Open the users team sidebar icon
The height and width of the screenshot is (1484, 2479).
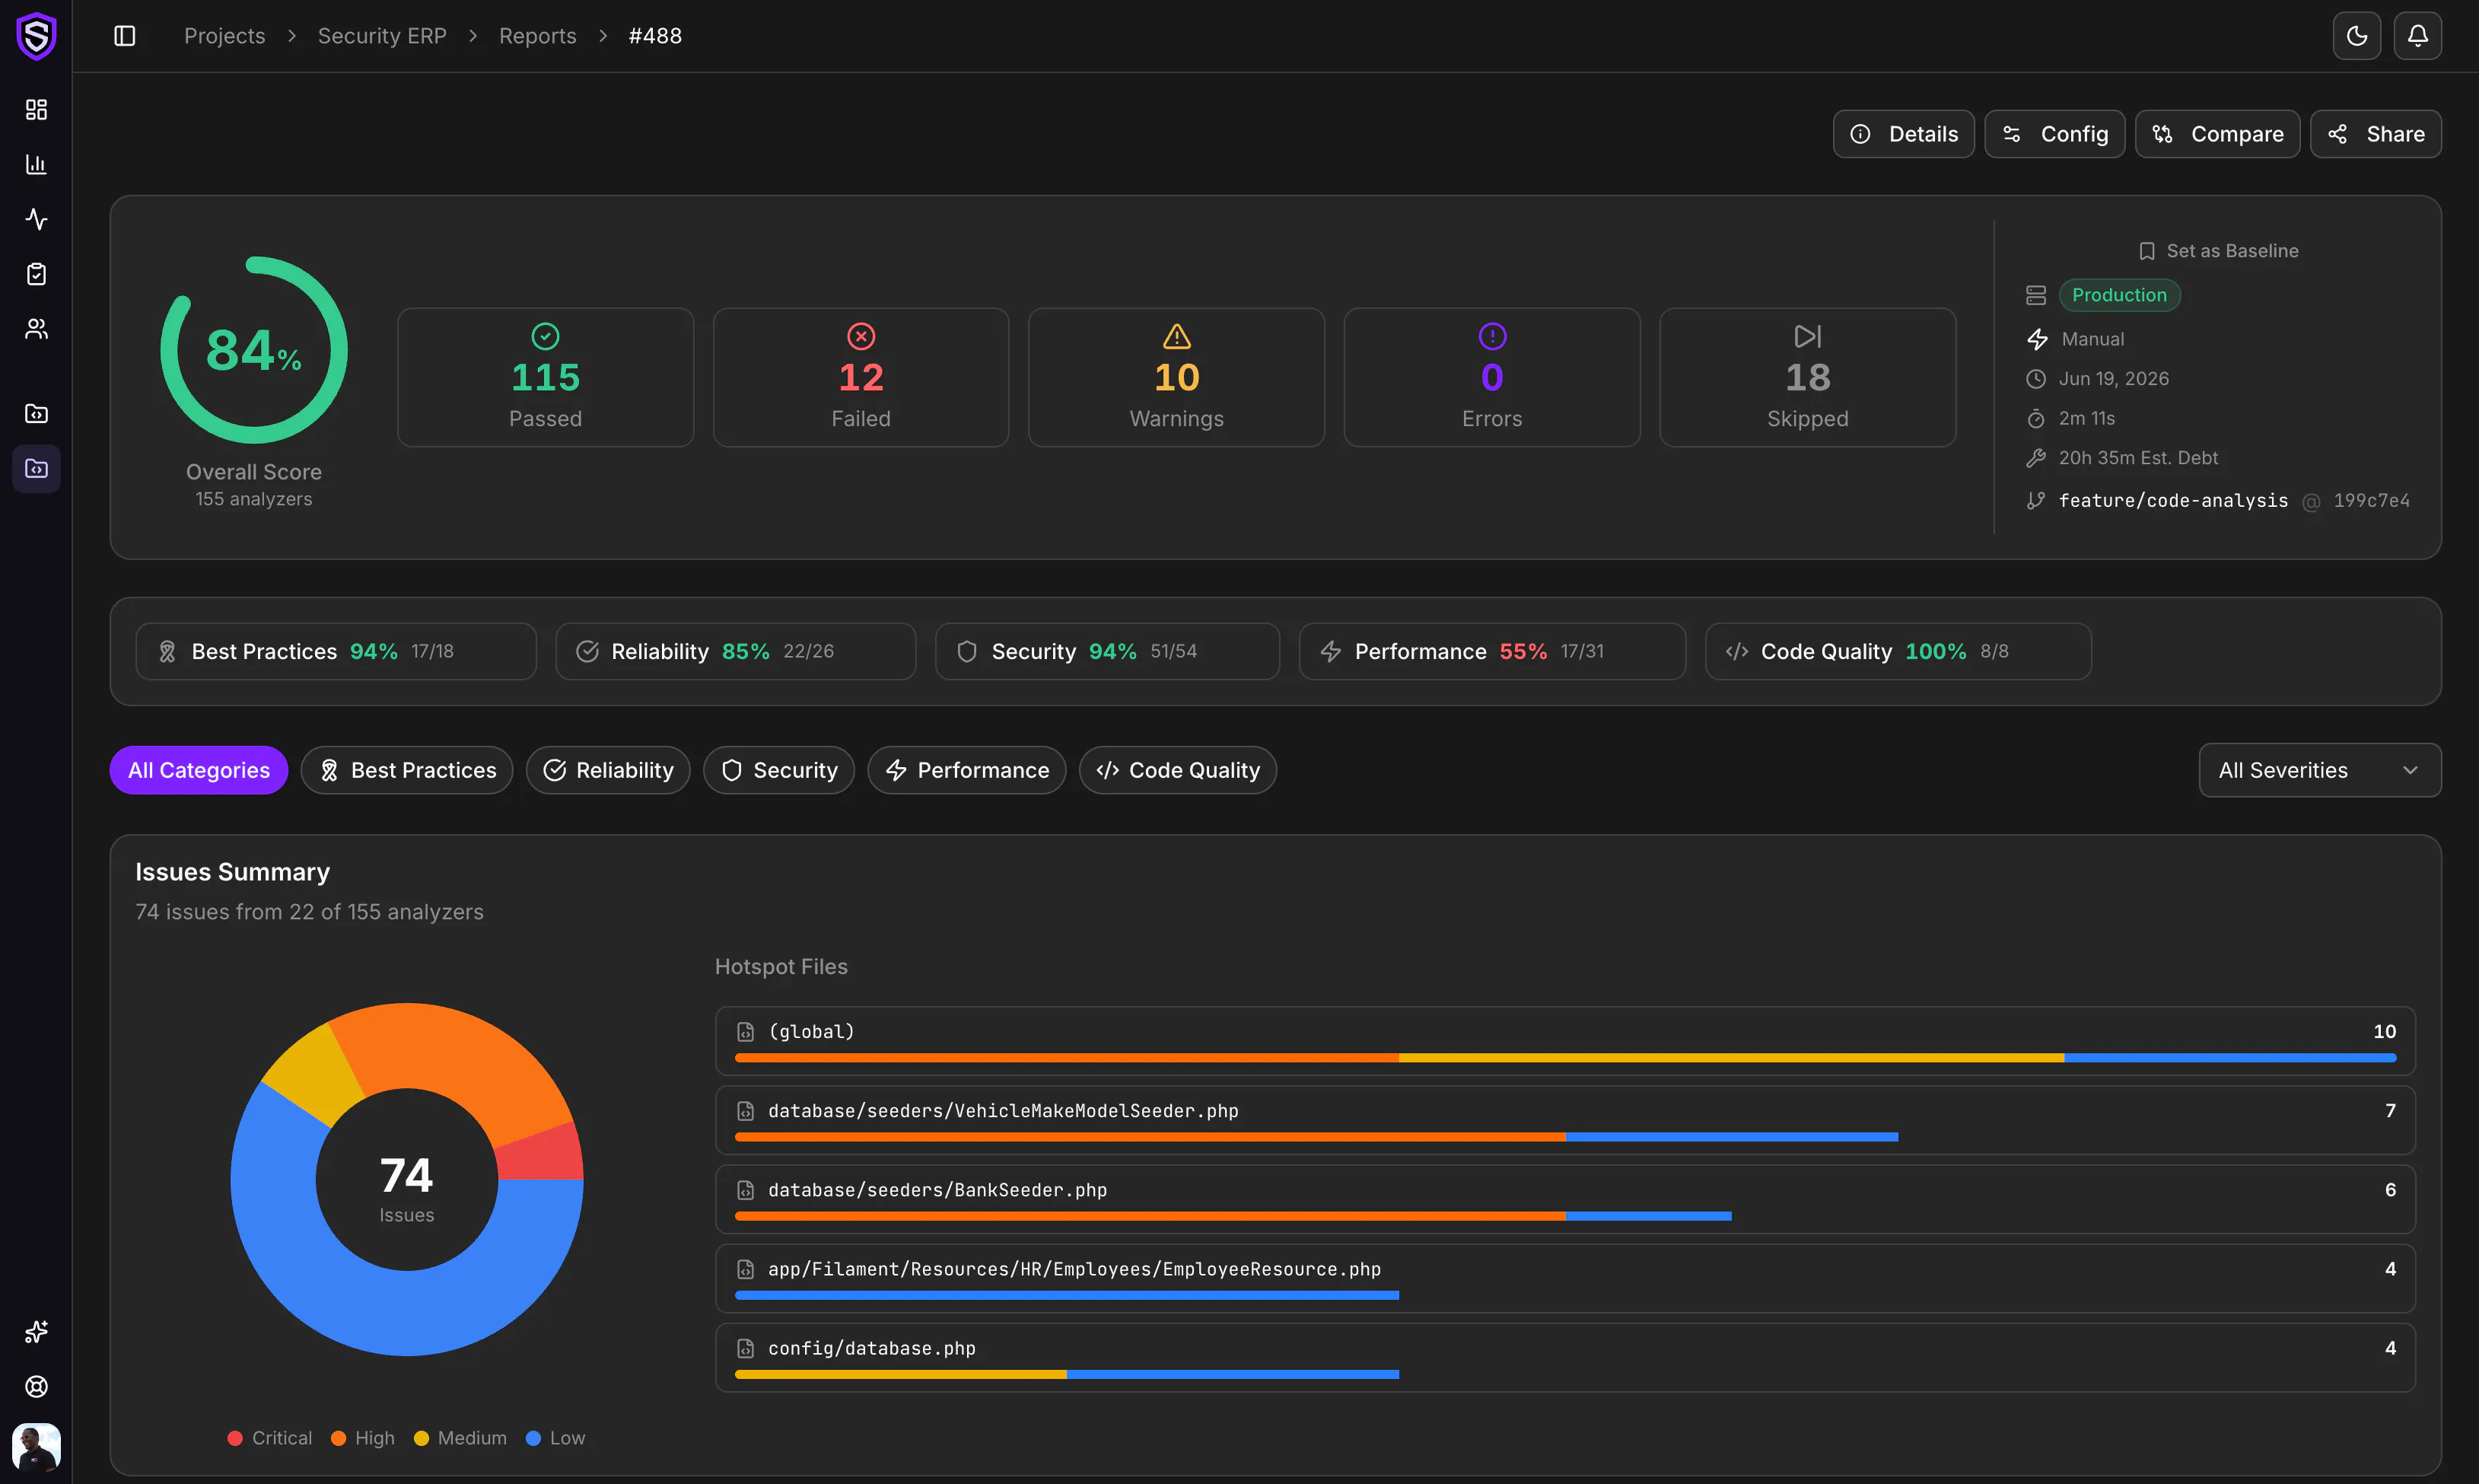click(36, 329)
